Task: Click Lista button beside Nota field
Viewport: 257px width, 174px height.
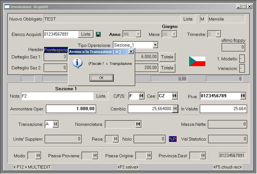Action: [101, 96]
